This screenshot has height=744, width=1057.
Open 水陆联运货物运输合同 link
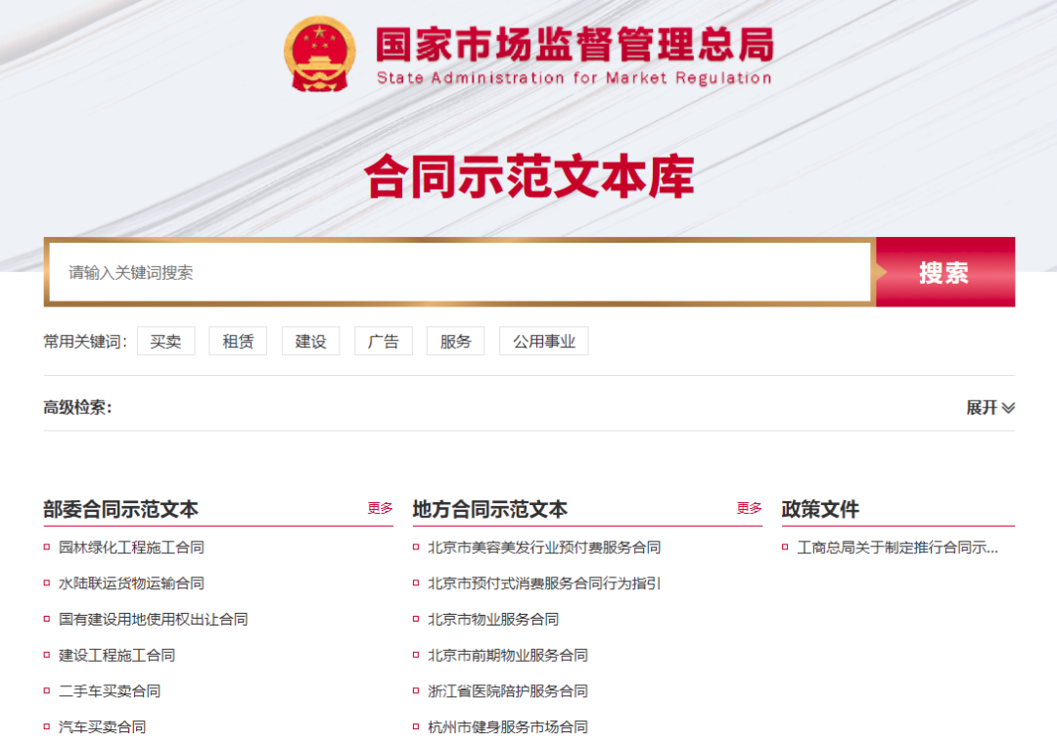(131, 583)
